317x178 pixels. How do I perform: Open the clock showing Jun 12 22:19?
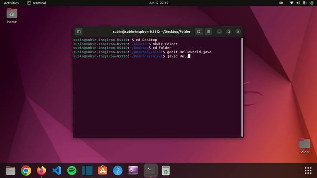[x=158, y=3]
